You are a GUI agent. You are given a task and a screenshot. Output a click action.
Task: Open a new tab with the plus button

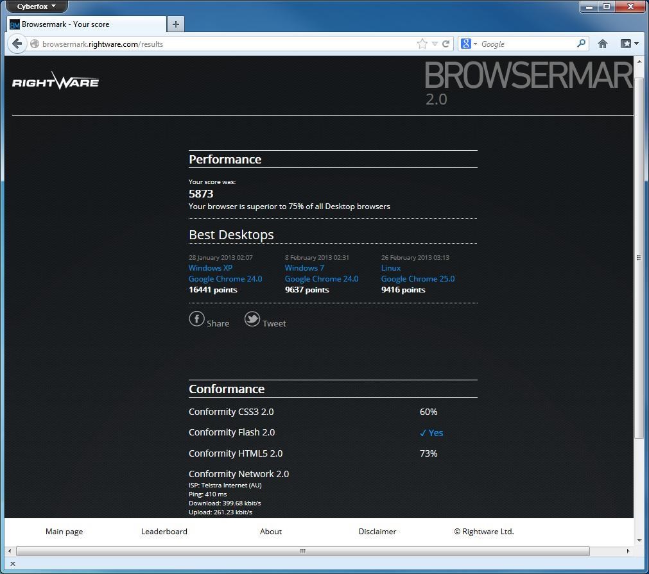coord(175,24)
